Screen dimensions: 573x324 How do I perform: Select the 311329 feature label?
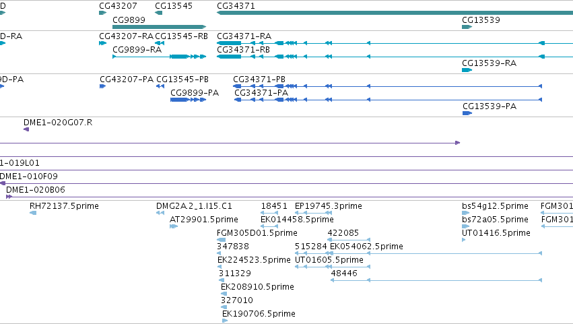(x=235, y=273)
